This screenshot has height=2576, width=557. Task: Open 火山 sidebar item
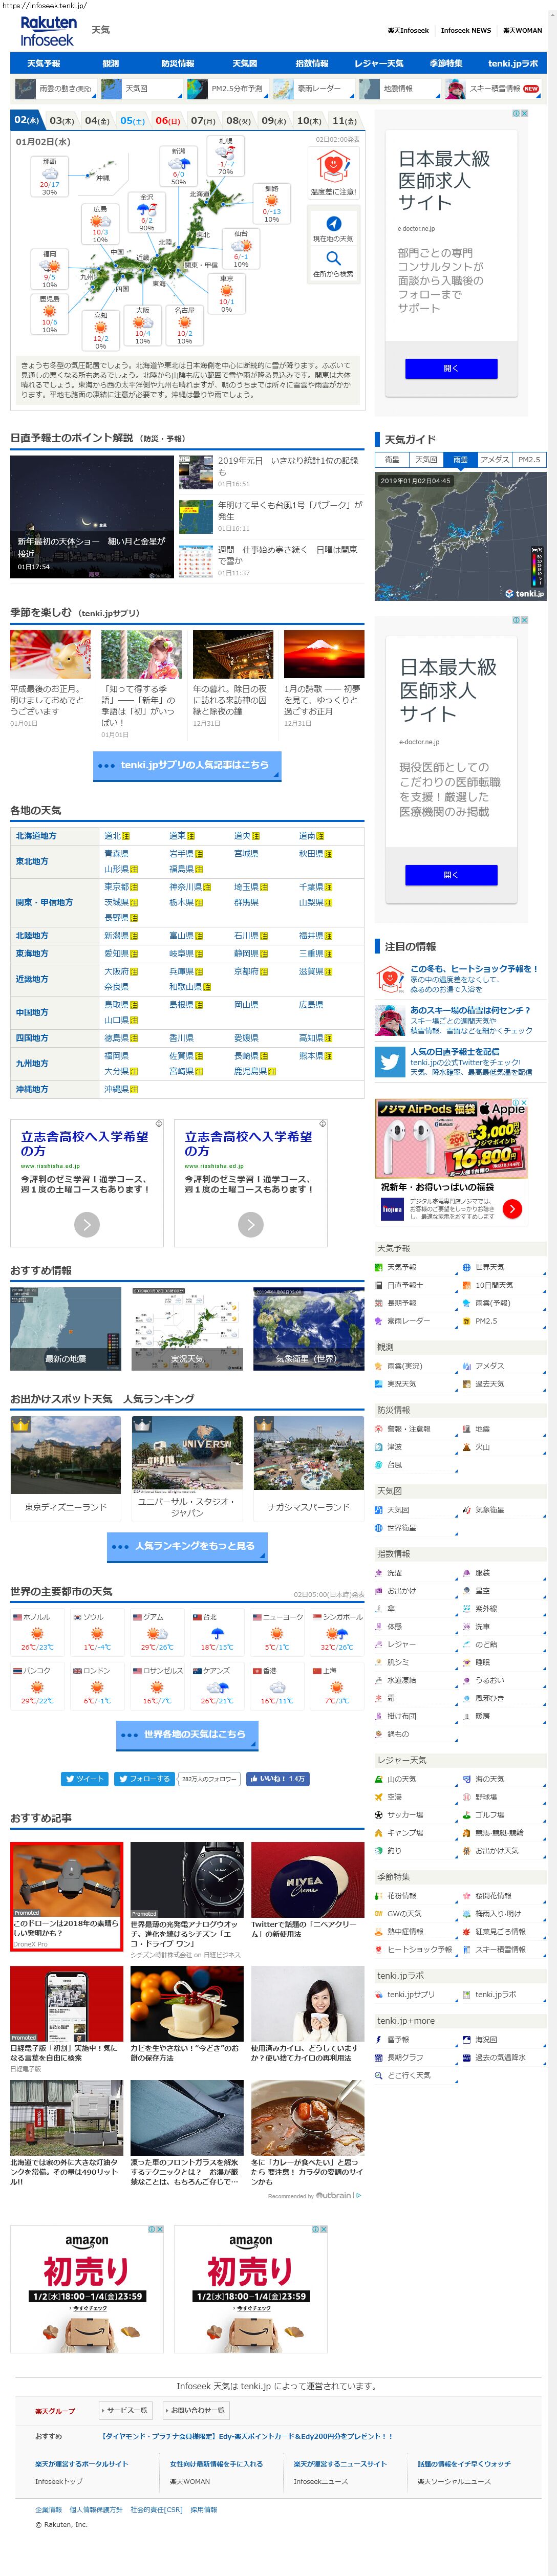click(x=482, y=1447)
